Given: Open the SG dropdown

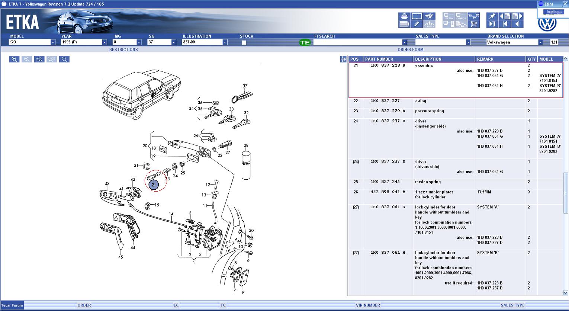Looking at the screenshot, I should coord(174,42).
